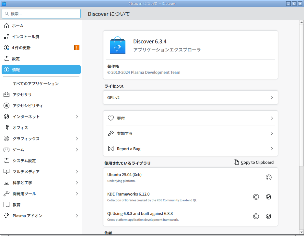The height and width of the screenshot is (236, 304).
Task: Click the sliders icon beside 設定
Action: coord(6,59)
